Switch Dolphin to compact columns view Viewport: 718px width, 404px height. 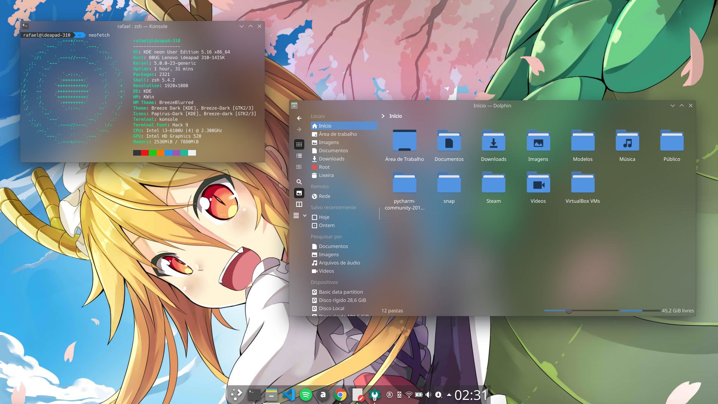pyautogui.click(x=299, y=167)
